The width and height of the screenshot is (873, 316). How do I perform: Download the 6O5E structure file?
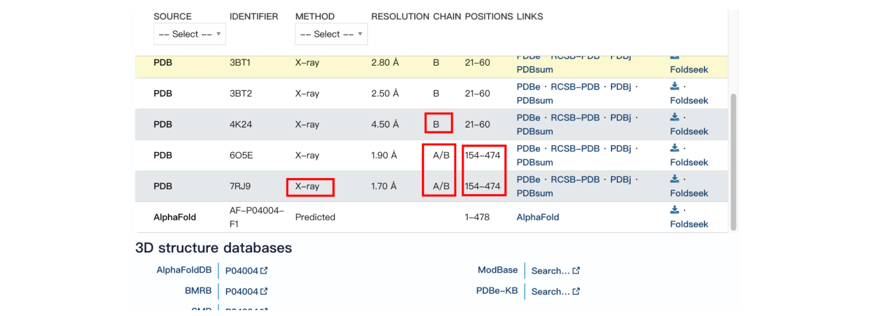(675, 148)
